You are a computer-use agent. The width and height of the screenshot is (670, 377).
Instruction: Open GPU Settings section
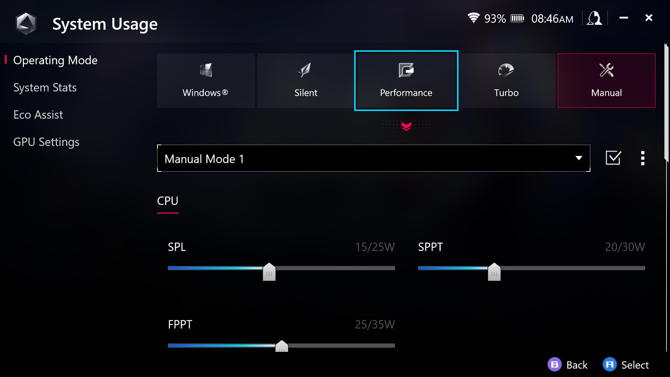46,142
